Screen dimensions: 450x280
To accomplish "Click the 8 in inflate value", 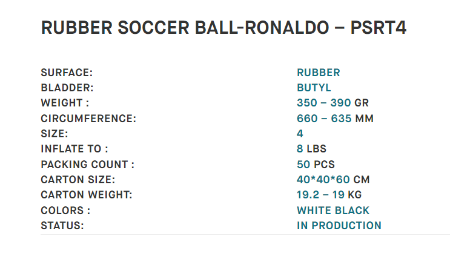I will click(x=300, y=149).
